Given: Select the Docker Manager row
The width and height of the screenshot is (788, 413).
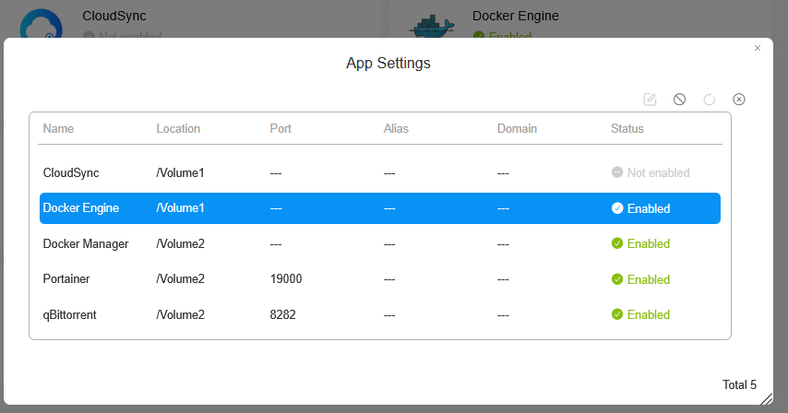Looking at the screenshot, I should point(86,243).
